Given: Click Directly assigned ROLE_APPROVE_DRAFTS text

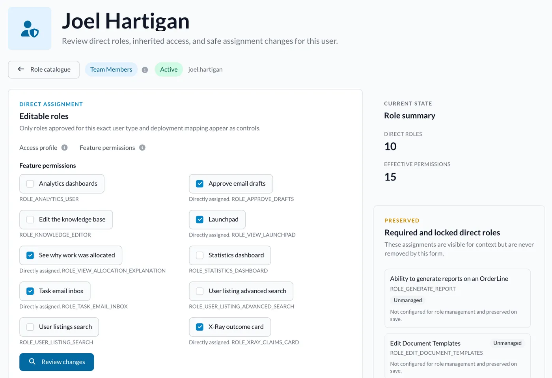Looking at the screenshot, I should click(241, 199).
